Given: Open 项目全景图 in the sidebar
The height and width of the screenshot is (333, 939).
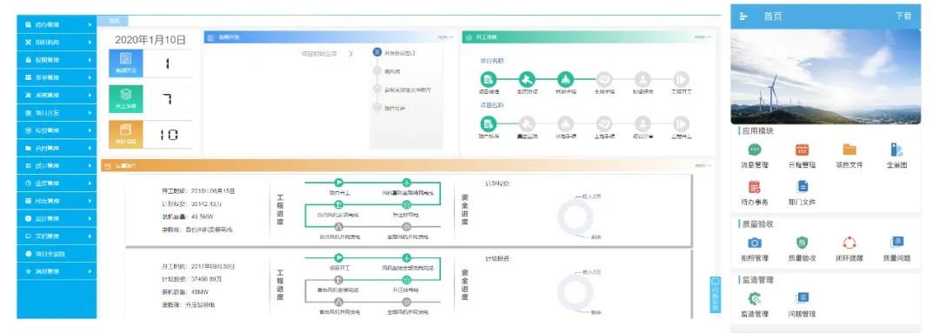Looking at the screenshot, I should [x=57, y=254].
